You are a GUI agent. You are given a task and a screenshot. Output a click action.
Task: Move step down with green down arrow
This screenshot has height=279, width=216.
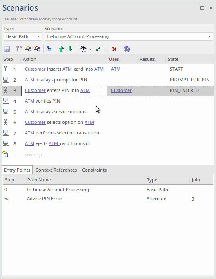pyautogui.click(x=70, y=49)
